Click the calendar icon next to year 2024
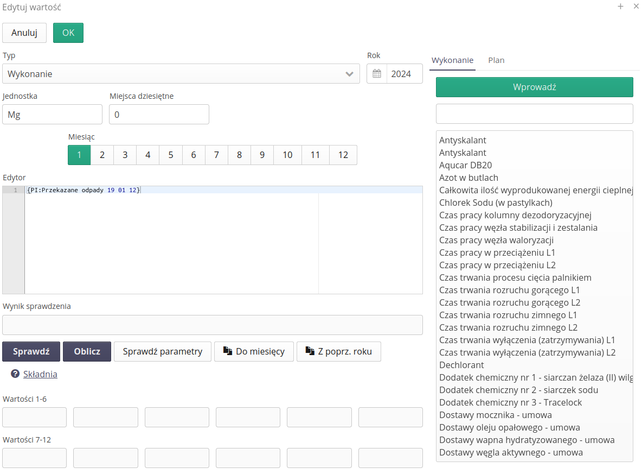 [377, 74]
